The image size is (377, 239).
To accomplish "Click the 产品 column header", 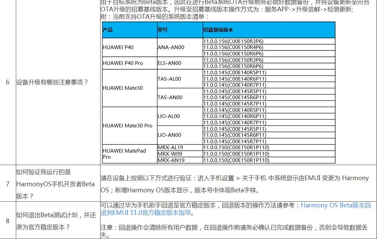I will (129, 30).
